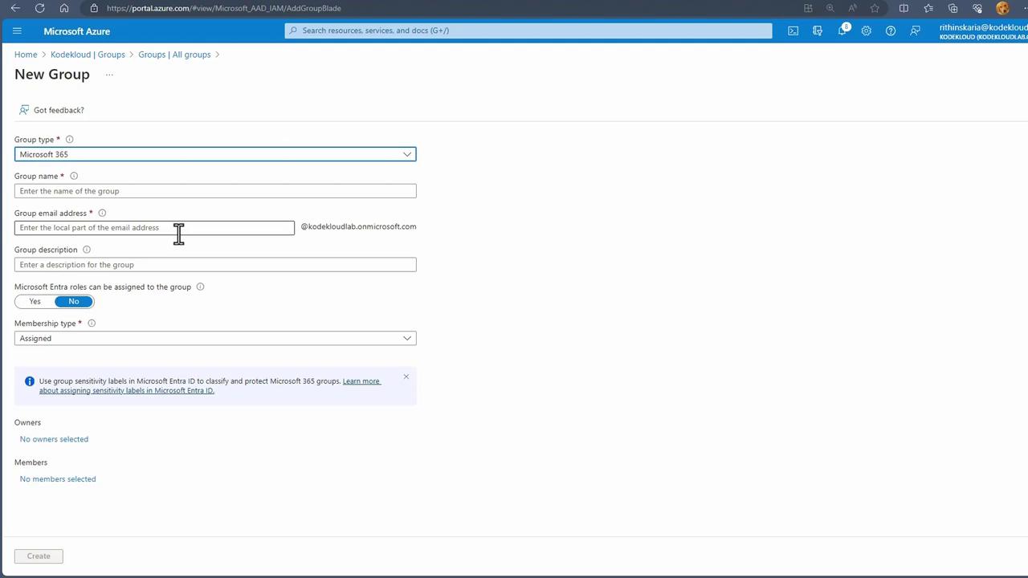1028x578 pixels.
Task: Open the New Group more options ellipsis
Action: pos(109,75)
